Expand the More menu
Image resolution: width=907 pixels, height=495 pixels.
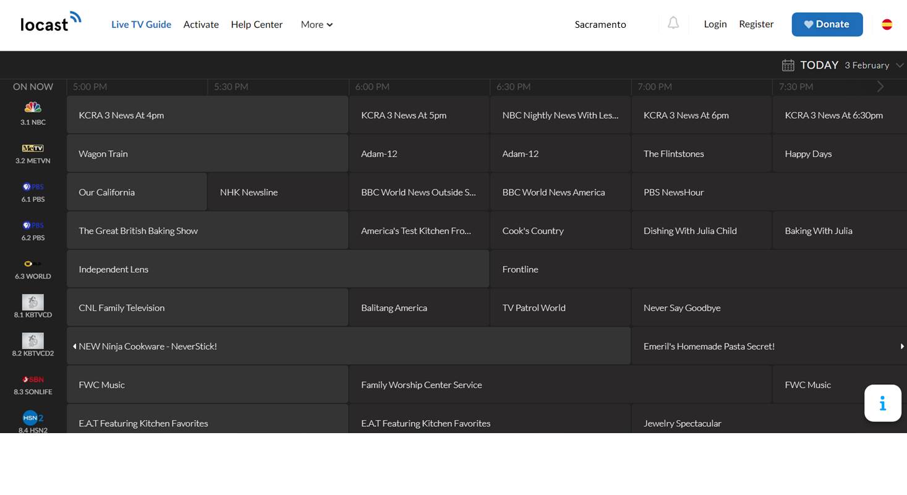(317, 25)
